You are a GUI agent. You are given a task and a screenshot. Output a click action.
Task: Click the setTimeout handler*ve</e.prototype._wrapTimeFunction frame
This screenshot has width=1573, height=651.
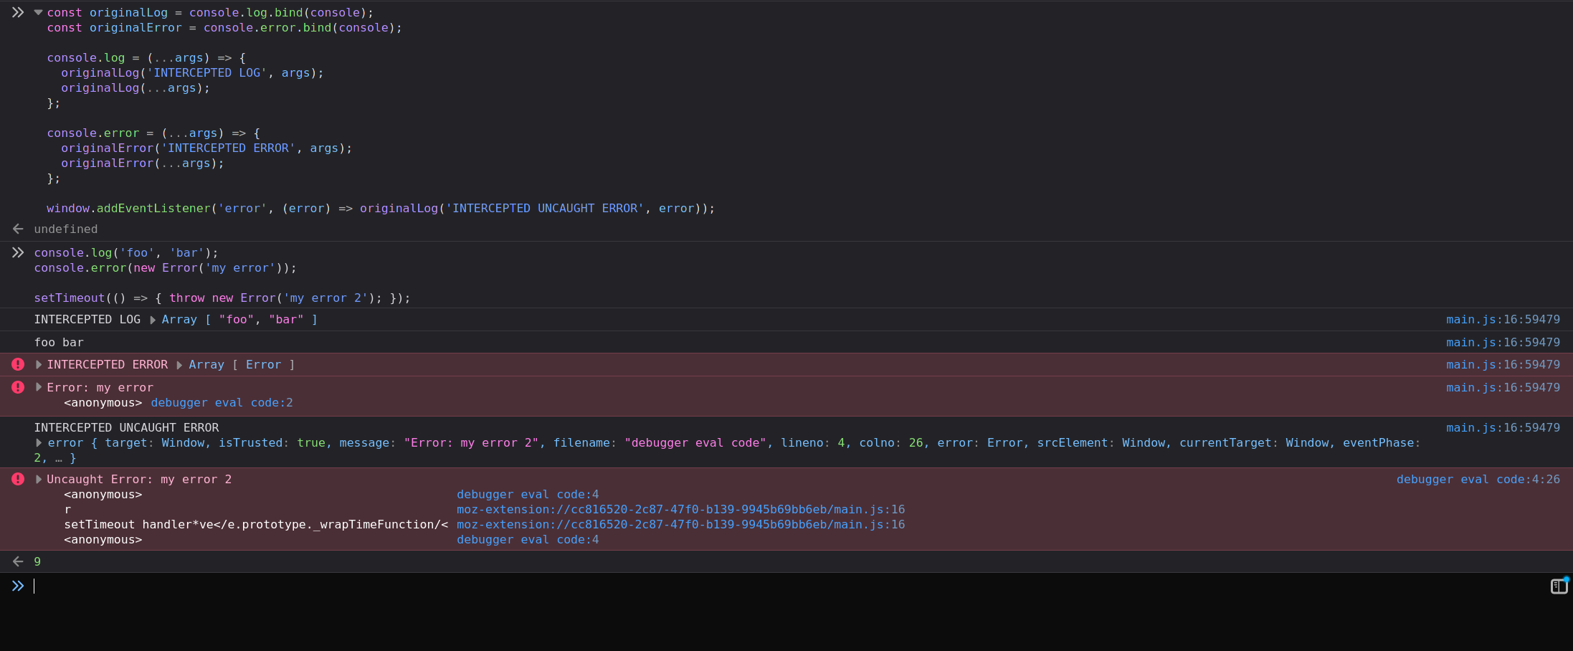click(x=256, y=525)
